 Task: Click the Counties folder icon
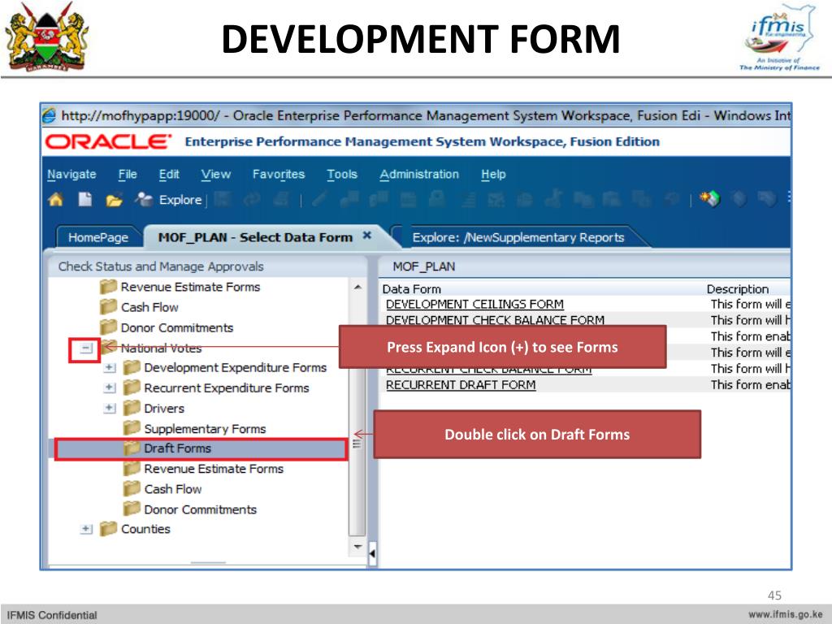tap(108, 529)
